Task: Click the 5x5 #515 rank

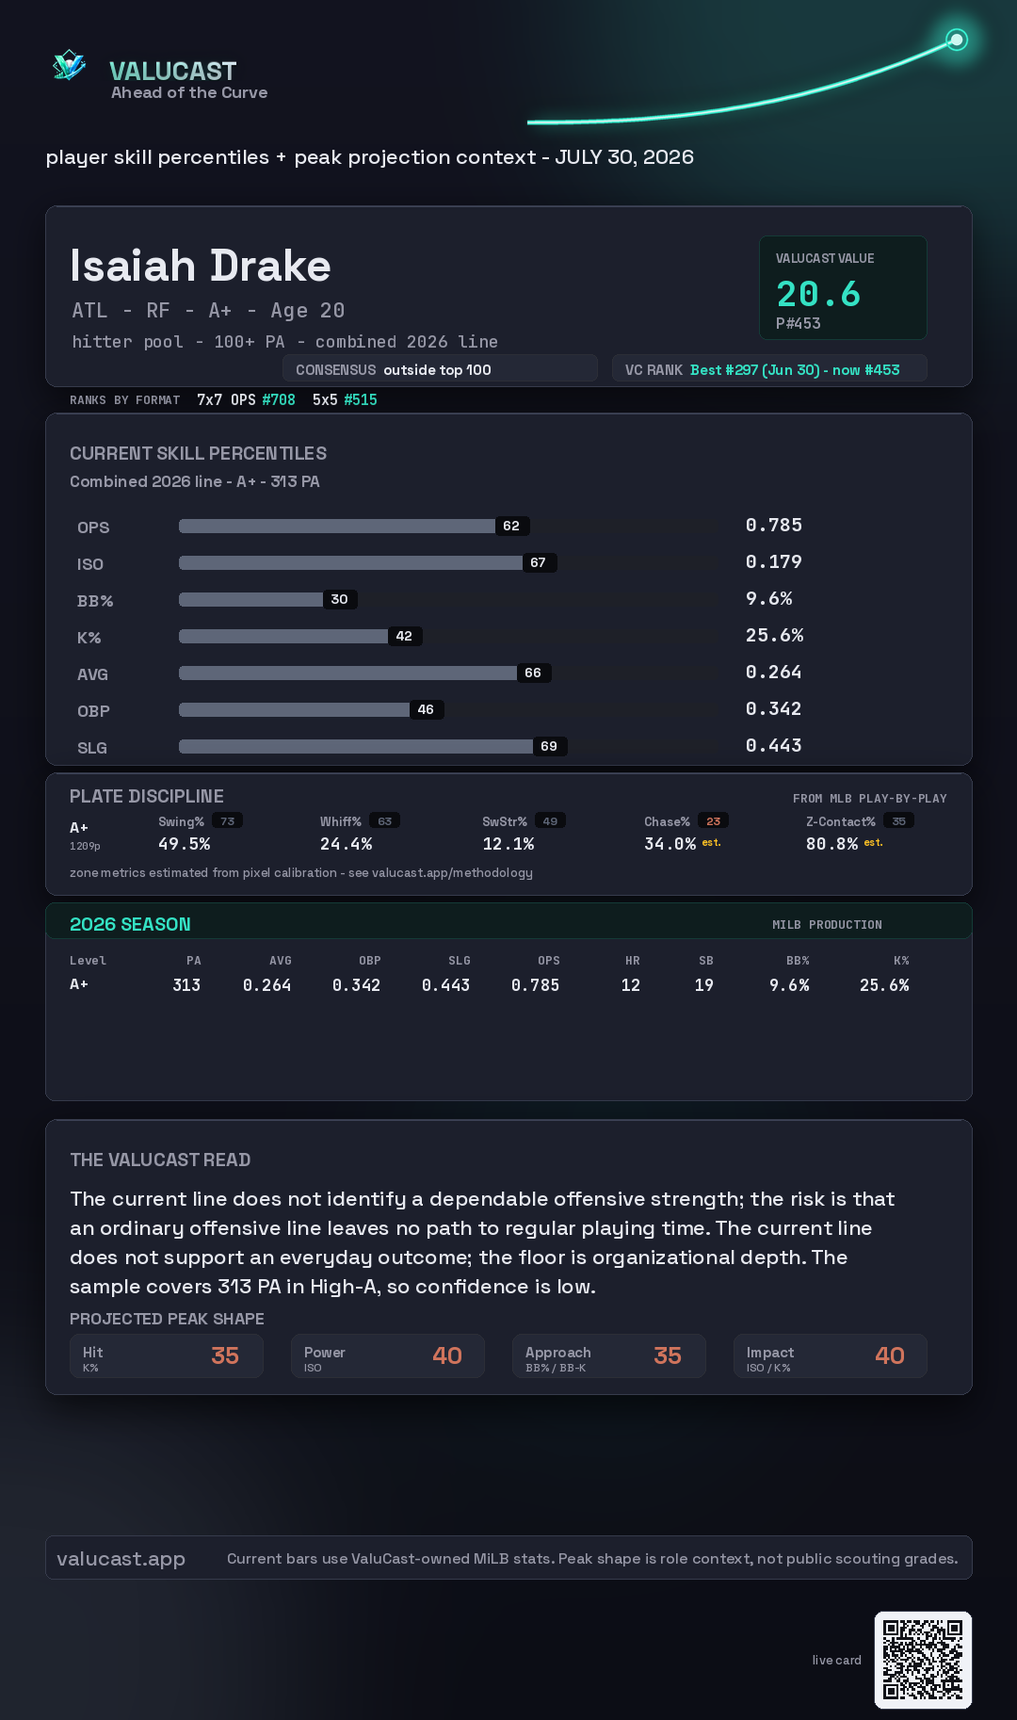Action: point(345,399)
